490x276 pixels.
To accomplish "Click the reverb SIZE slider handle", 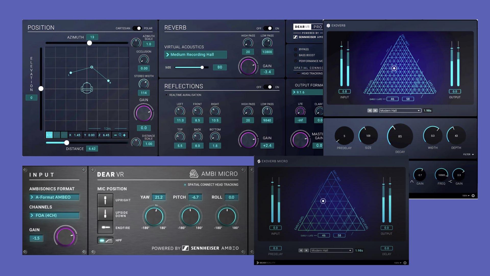I will 202,67.
